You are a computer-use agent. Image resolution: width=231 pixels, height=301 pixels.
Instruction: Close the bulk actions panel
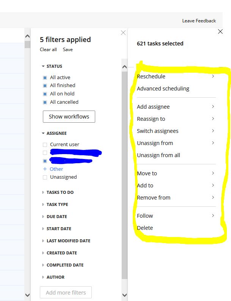tap(220, 32)
